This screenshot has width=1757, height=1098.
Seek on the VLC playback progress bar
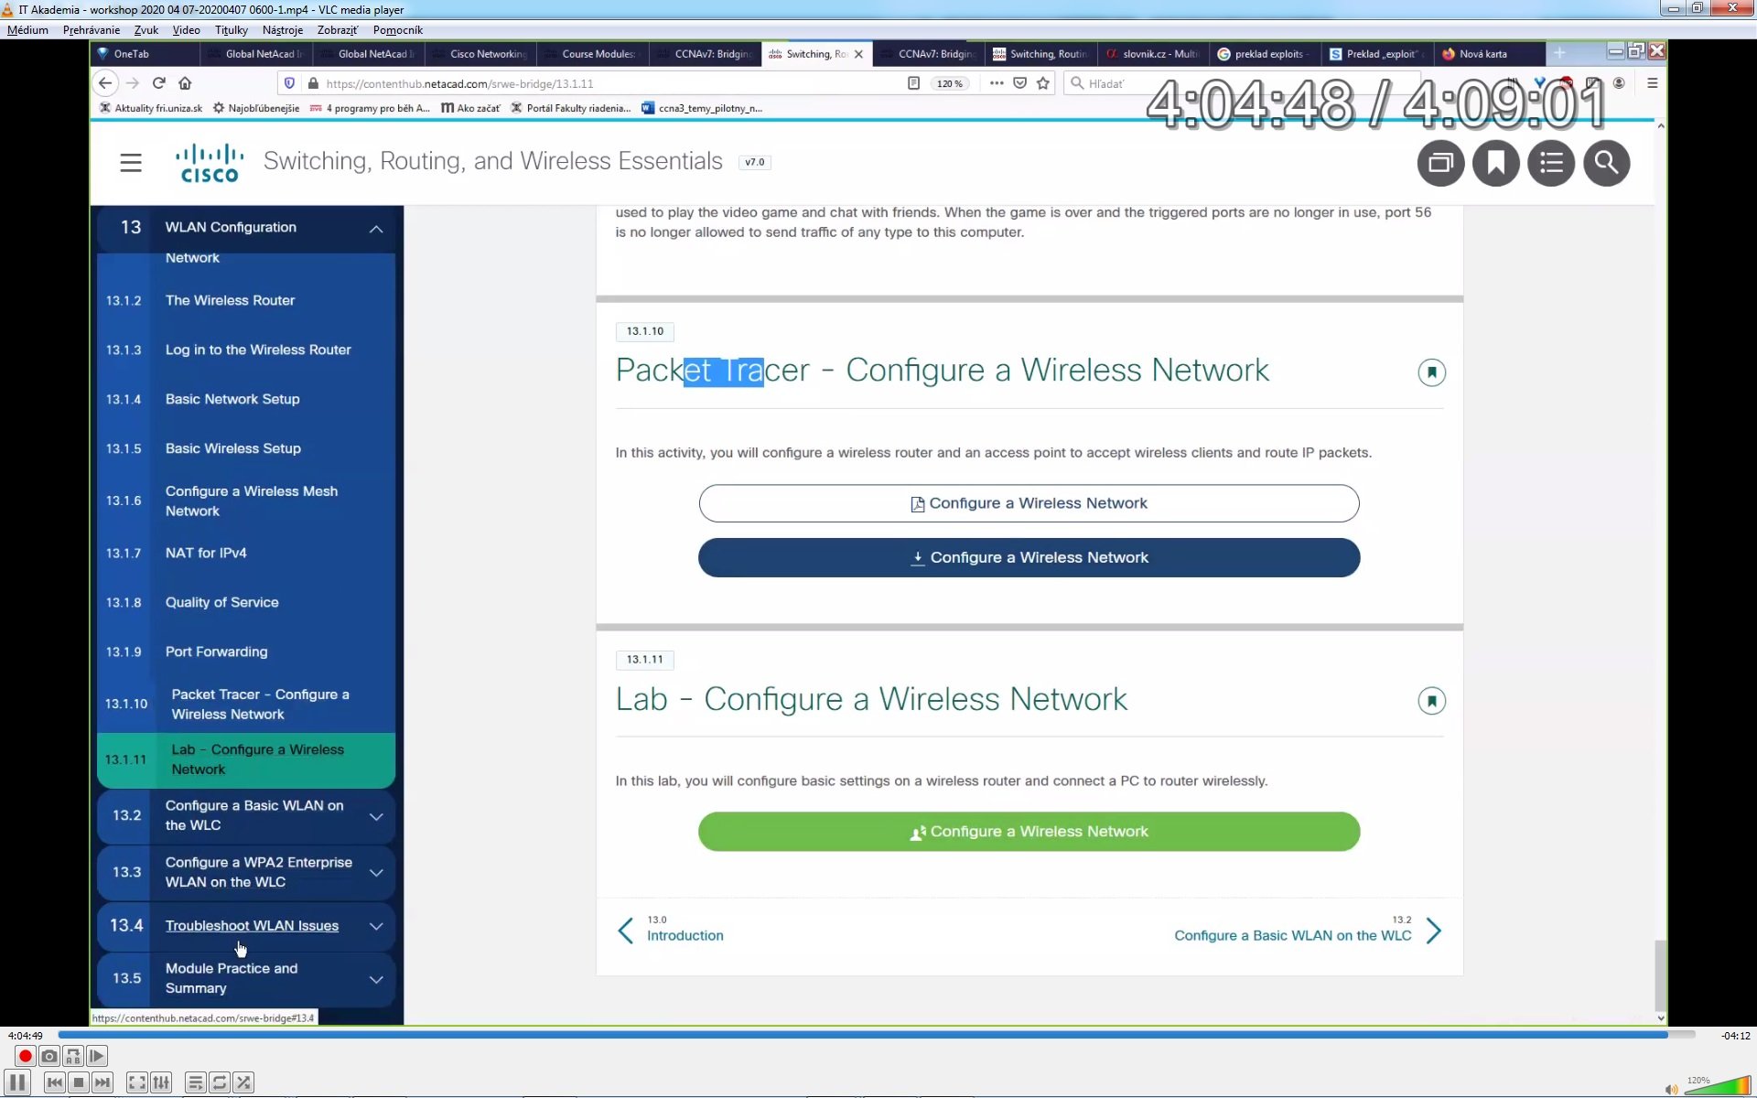click(876, 1035)
